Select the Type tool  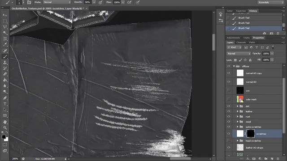coord(5,104)
